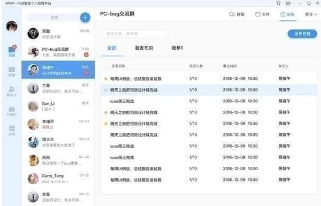Click the task search input field
This screenshot has width=321, height=206.
[134, 34]
